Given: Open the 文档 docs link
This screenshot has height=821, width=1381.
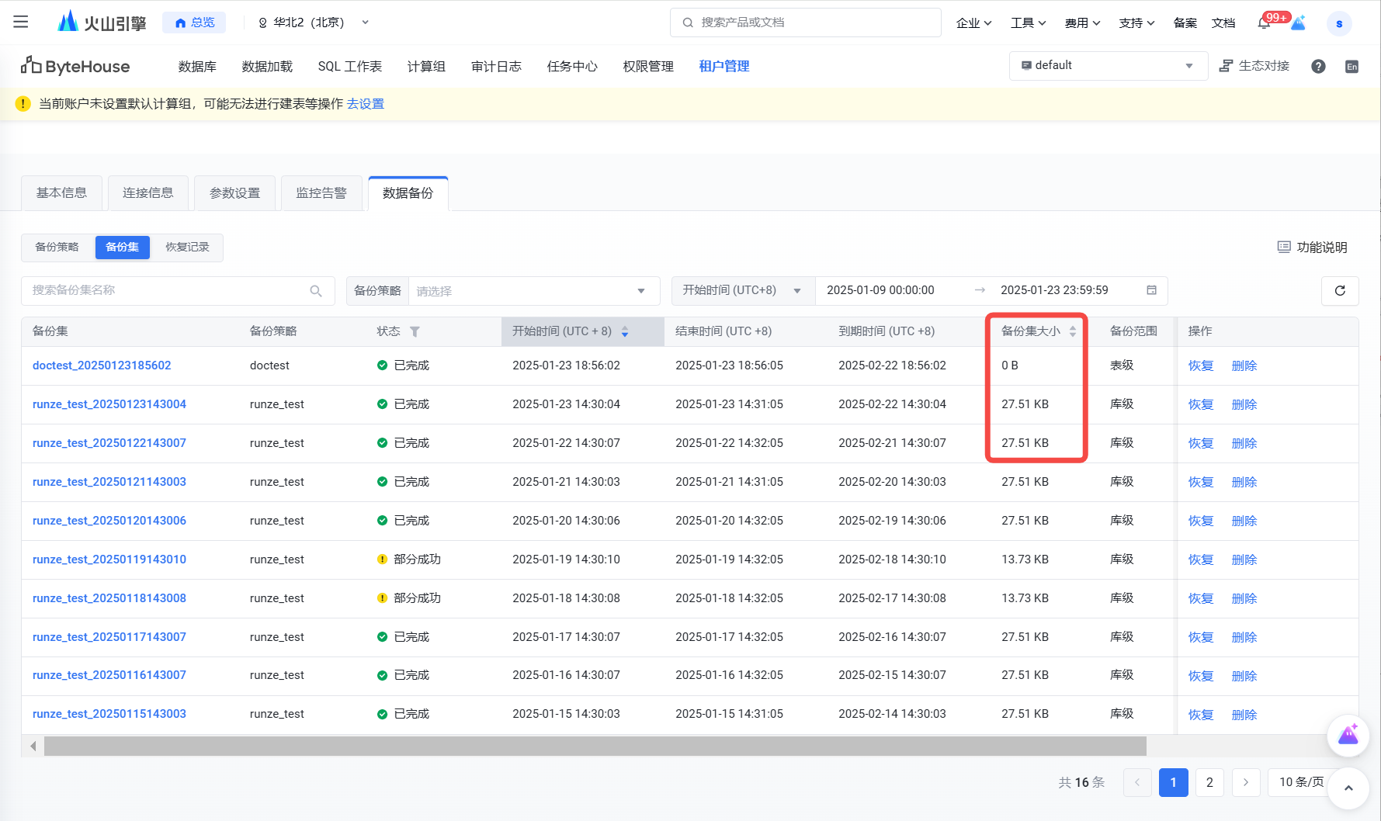Looking at the screenshot, I should (x=1223, y=23).
